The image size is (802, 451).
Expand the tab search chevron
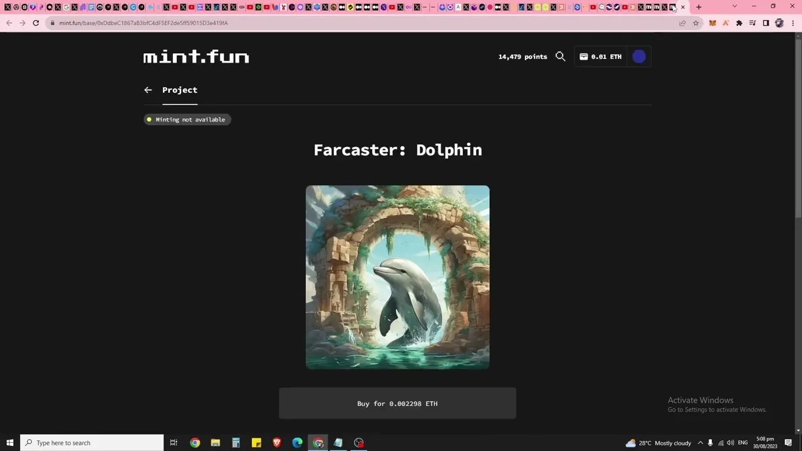click(x=735, y=6)
